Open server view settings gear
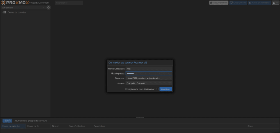 click(48, 7)
